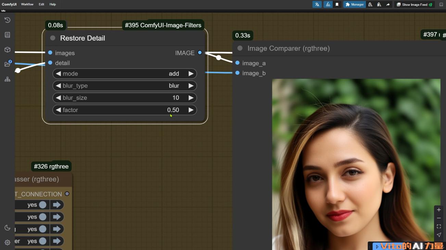Collapse the Image Comparer node dot
The image size is (446, 250).
click(240, 48)
